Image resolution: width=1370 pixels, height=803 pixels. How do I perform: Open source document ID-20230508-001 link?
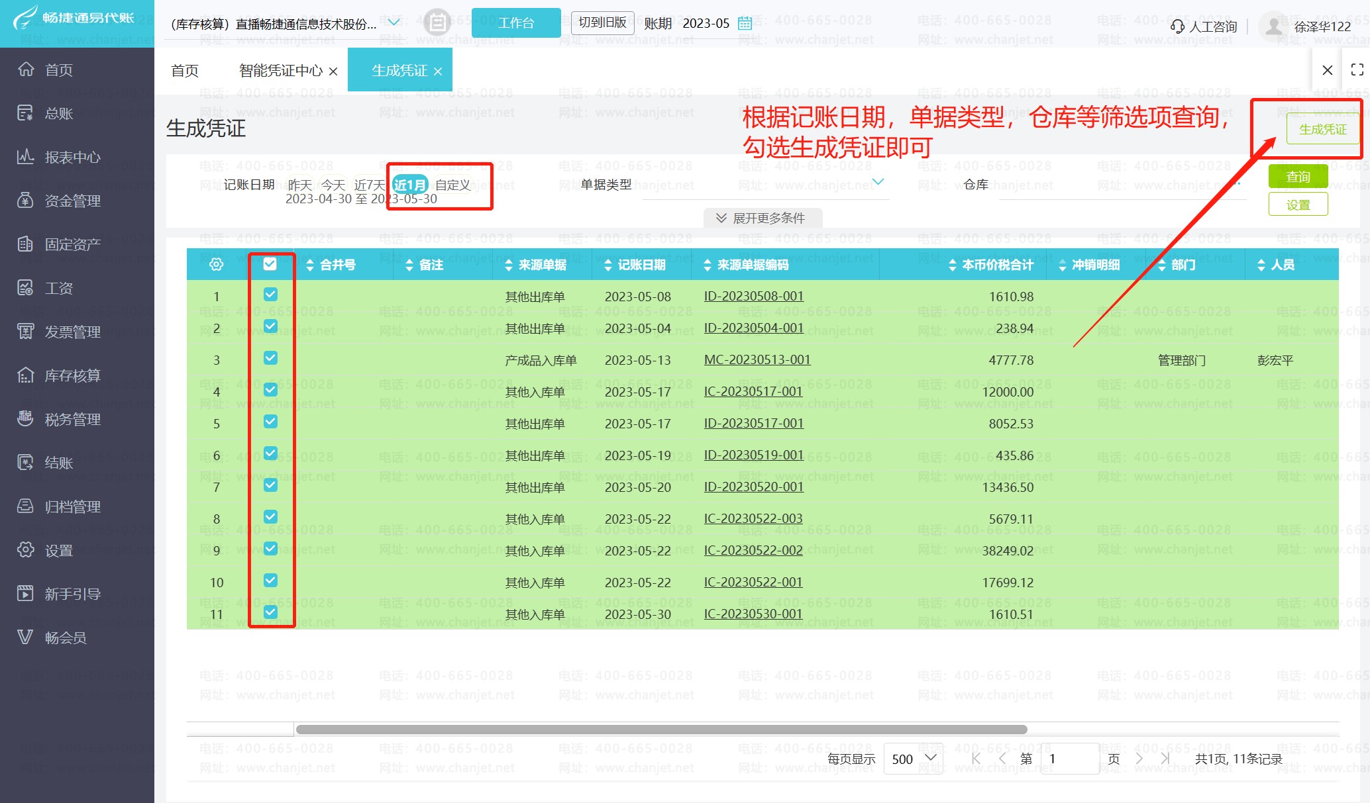pyautogui.click(x=753, y=296)
